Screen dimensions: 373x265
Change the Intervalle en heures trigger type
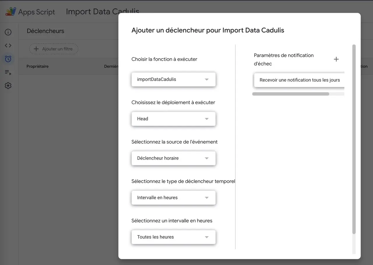click(173, 198)
